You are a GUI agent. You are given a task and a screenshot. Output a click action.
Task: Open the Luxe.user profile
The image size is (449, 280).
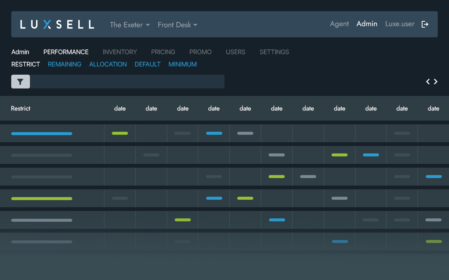(x=400, y=24)
